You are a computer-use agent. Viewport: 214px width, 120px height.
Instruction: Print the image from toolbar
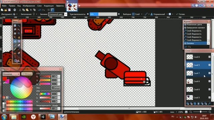click(15, 10)
